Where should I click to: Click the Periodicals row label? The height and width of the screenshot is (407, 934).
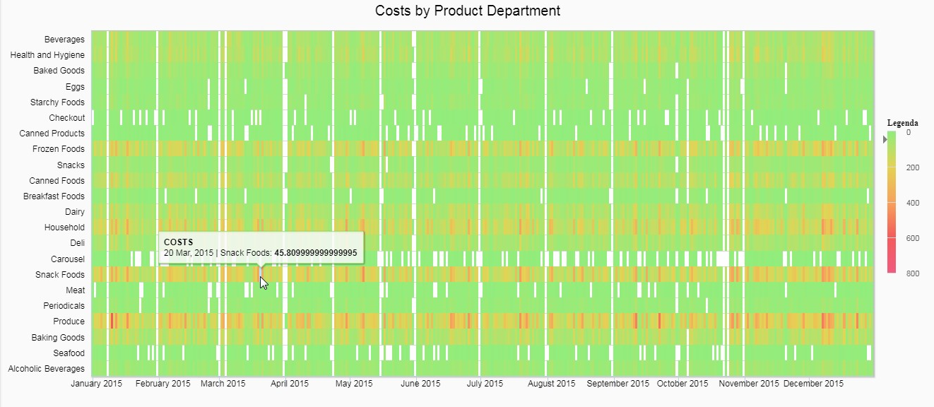(x=64, y=306)
